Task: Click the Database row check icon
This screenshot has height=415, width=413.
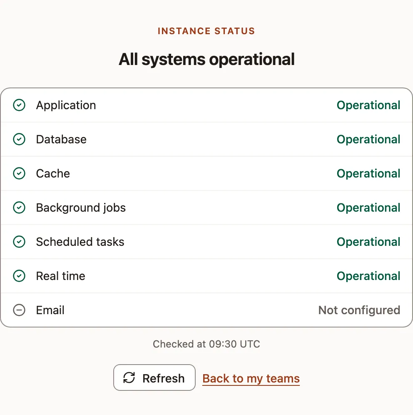Action: pyautogui.click(x=19, y=139)
